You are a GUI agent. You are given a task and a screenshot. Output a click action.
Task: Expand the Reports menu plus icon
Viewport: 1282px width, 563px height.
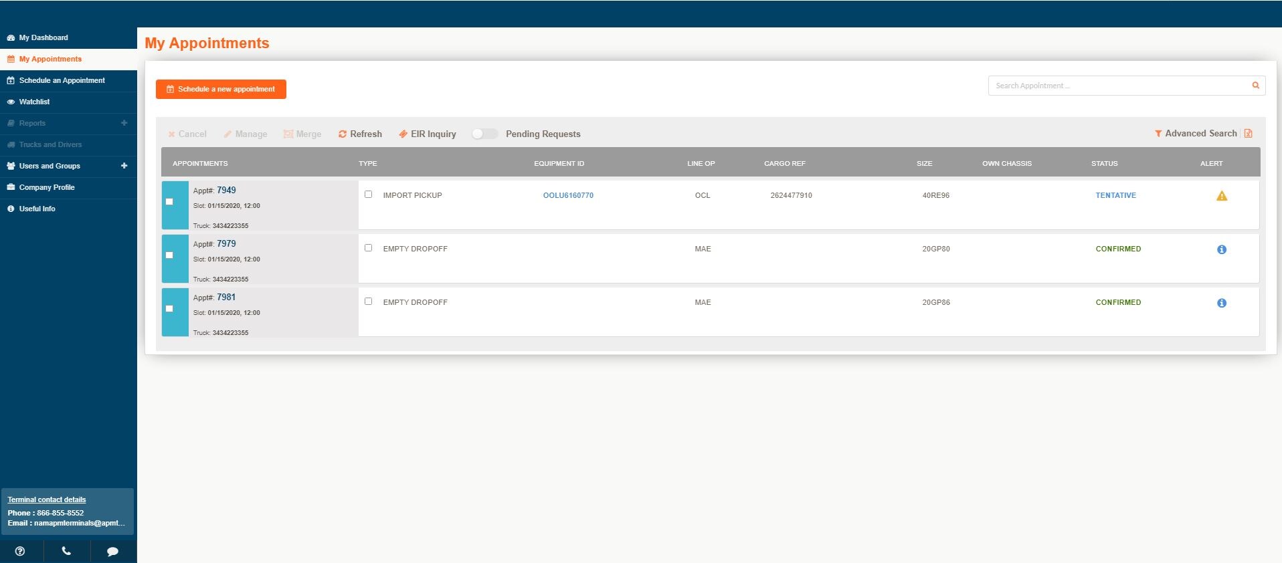point(124,123)
